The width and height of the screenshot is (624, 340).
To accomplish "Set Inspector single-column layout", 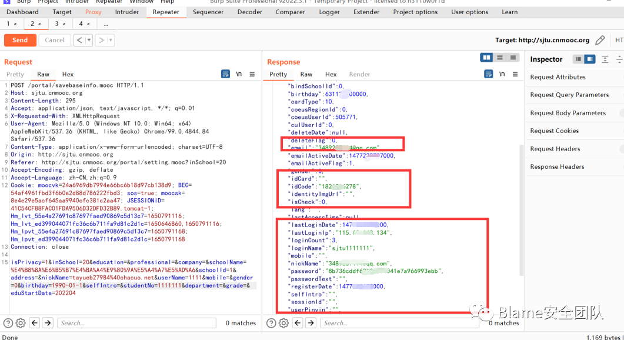I will click(x=578, y=59).
